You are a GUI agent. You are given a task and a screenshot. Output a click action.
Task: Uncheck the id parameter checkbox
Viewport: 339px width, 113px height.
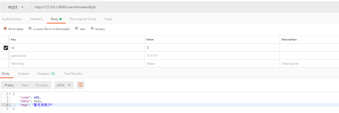6,48
